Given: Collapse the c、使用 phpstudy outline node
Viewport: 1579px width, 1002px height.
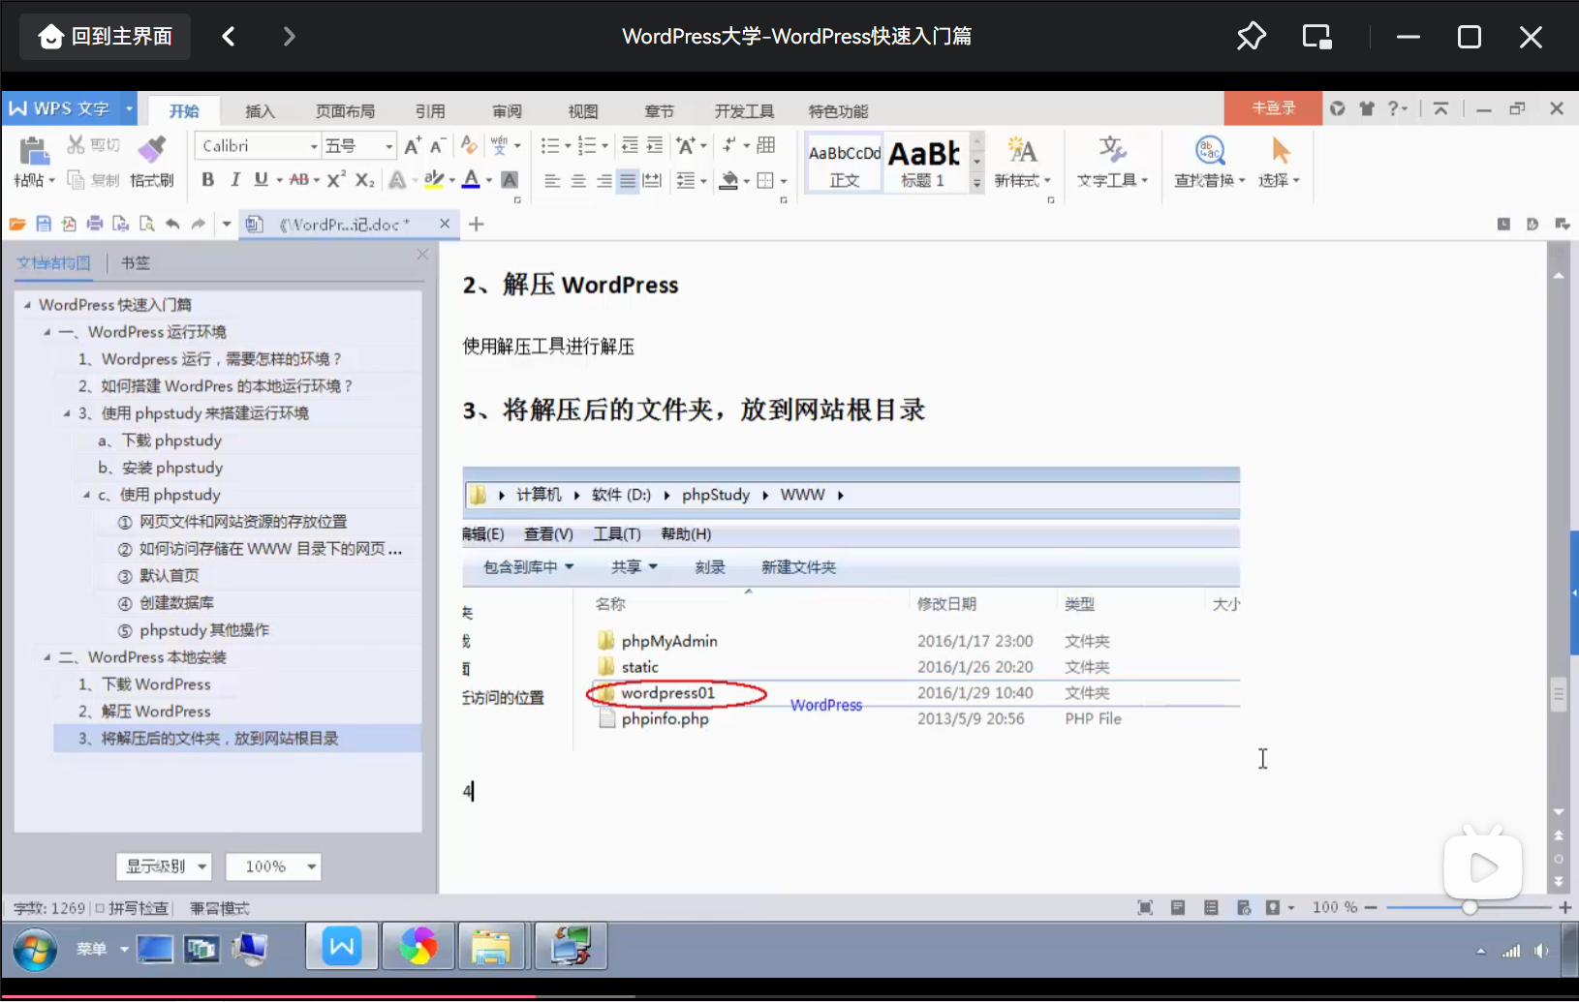Looking at the screenshot, I should pos(86,495).
